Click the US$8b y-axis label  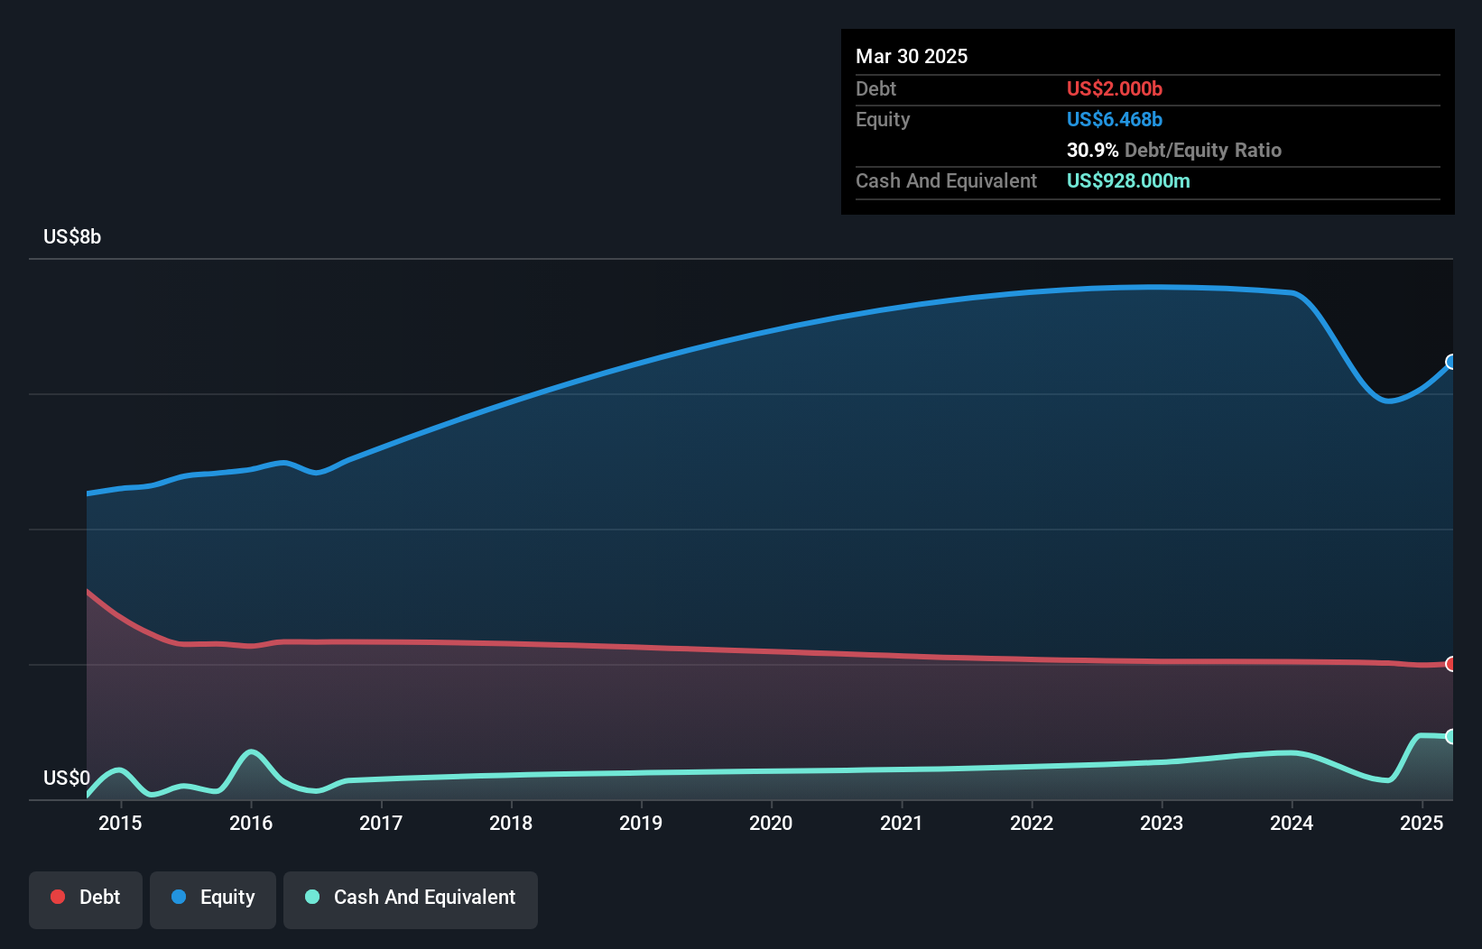click(x=72, y=237)
